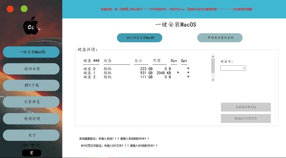Click the 一键安装MacOS page heading
The image size is (286, 158).
pos(176,25)
